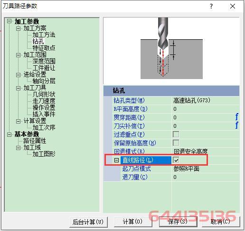Collapse the 基本参数 tree node
245x231 pixels.
click(x=9, y=134)
